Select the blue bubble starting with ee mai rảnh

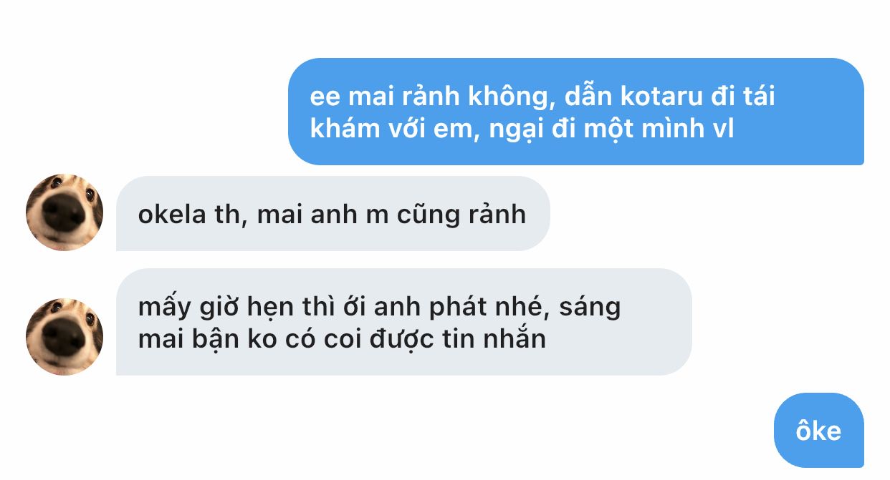(x=576, y=112)
